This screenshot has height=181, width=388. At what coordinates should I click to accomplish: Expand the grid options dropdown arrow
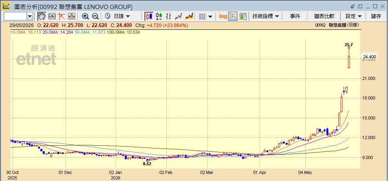[x=210, y=16]
